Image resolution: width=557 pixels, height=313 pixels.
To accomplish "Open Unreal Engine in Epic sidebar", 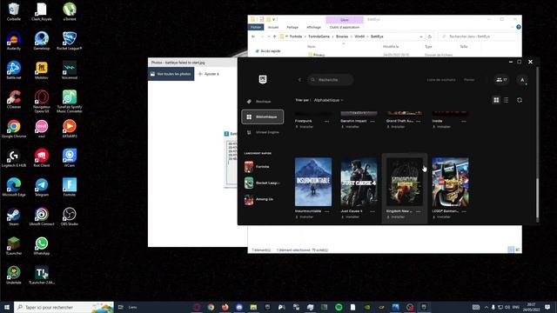I will [x=263, y=132].
